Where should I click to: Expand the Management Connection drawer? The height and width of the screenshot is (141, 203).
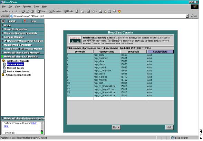coord(22,45)
